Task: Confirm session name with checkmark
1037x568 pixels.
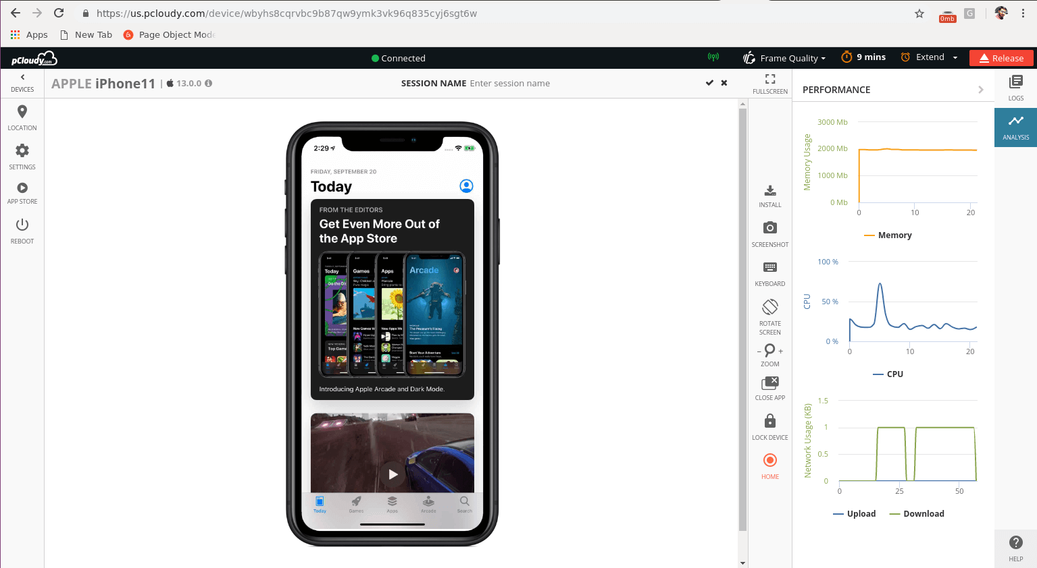Action: 709,83
